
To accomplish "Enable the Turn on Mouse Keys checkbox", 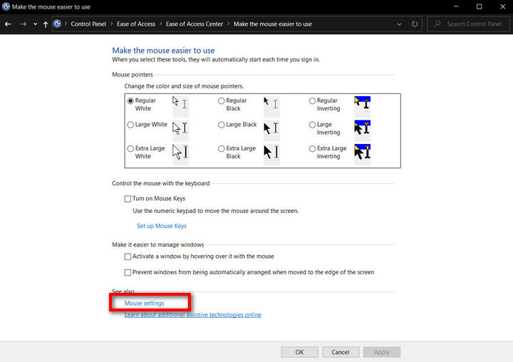I will 128,199.
